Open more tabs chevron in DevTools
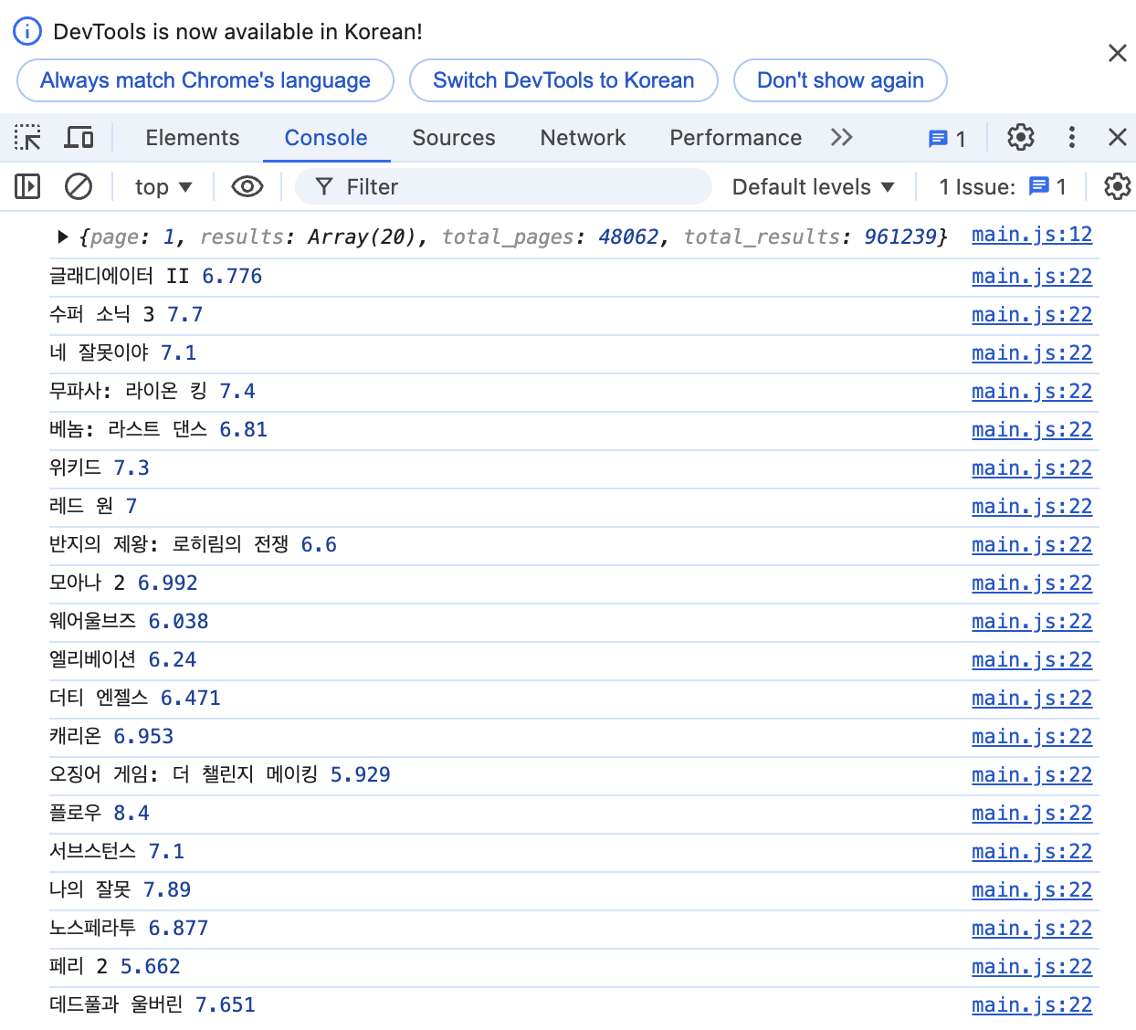 coord(841,138)
